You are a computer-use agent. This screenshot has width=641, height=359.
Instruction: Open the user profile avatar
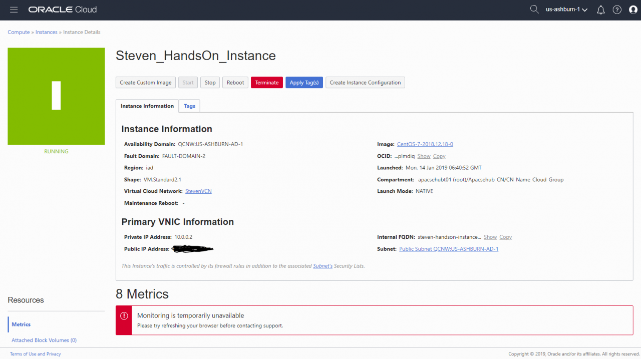click(x=633, y=10)
